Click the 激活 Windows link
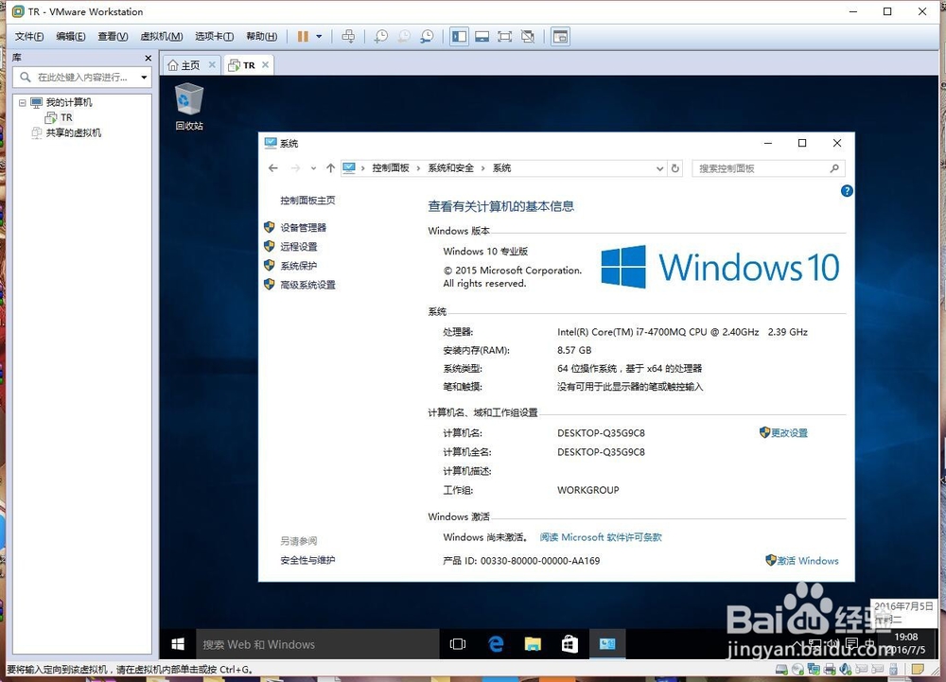This screenshot has height=682, width=946. point(807,561)
